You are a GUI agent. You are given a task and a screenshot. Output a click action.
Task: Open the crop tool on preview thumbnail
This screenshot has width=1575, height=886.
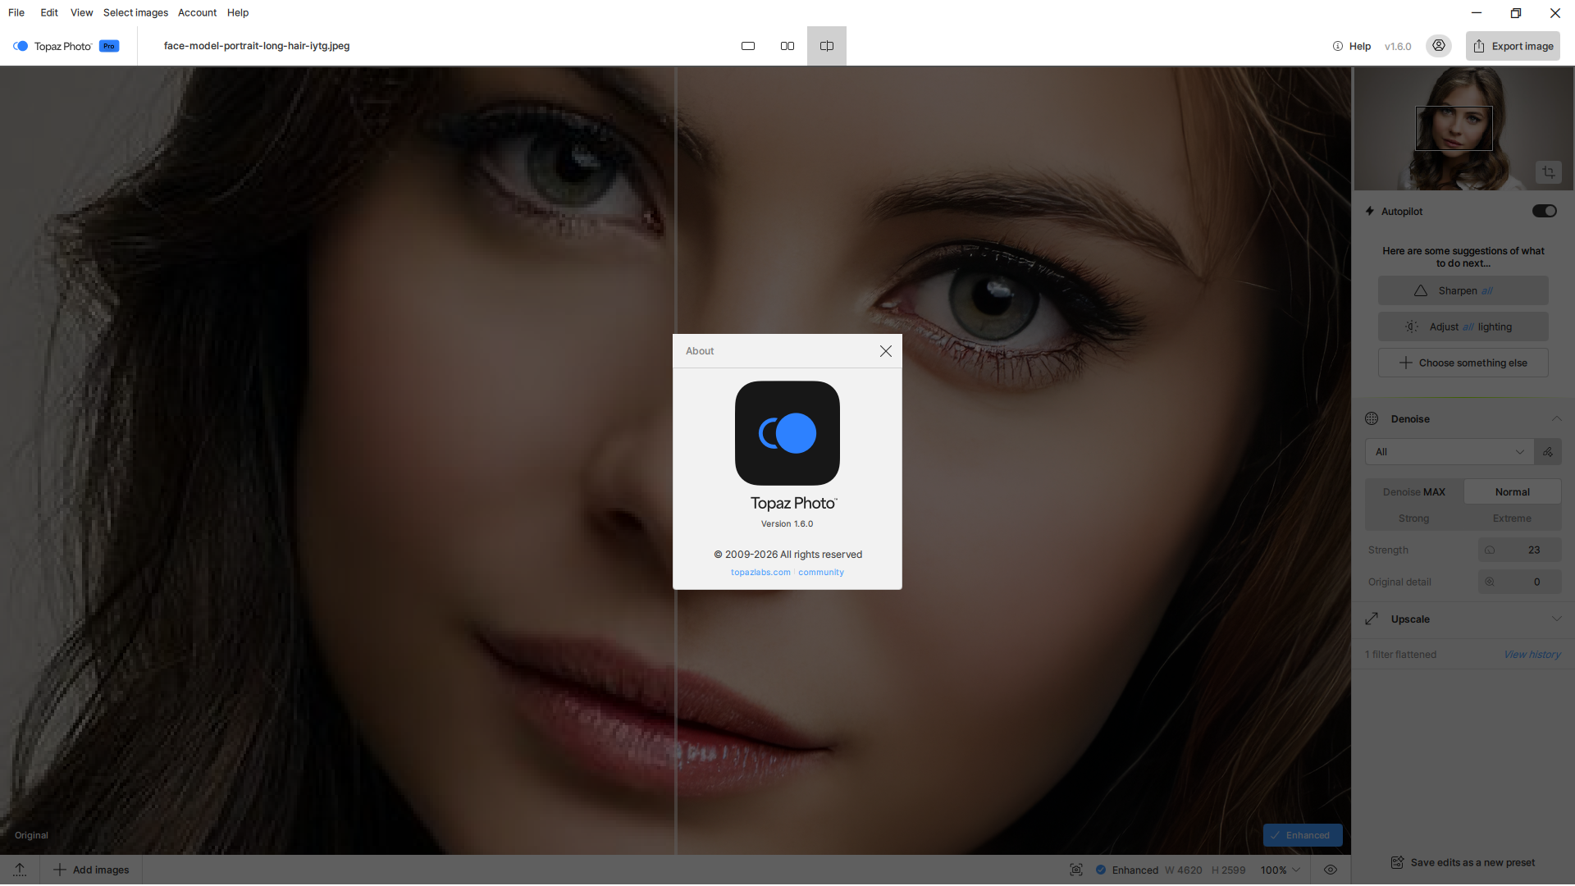tap(1549, 172)
